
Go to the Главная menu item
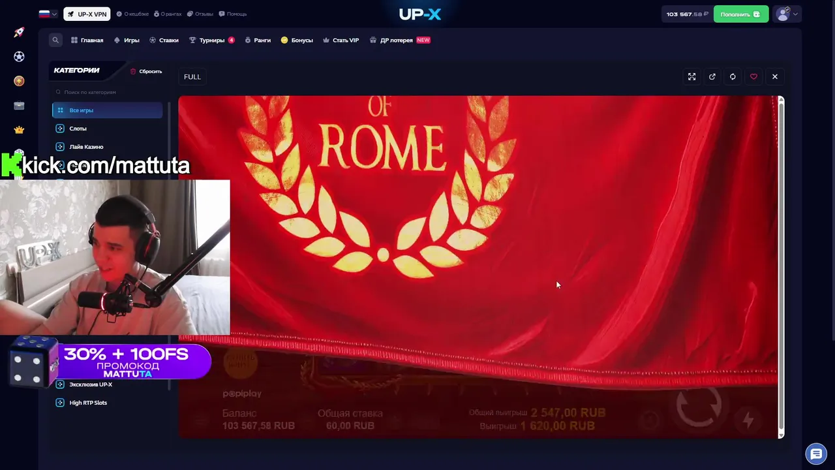(x=87, y=40)
